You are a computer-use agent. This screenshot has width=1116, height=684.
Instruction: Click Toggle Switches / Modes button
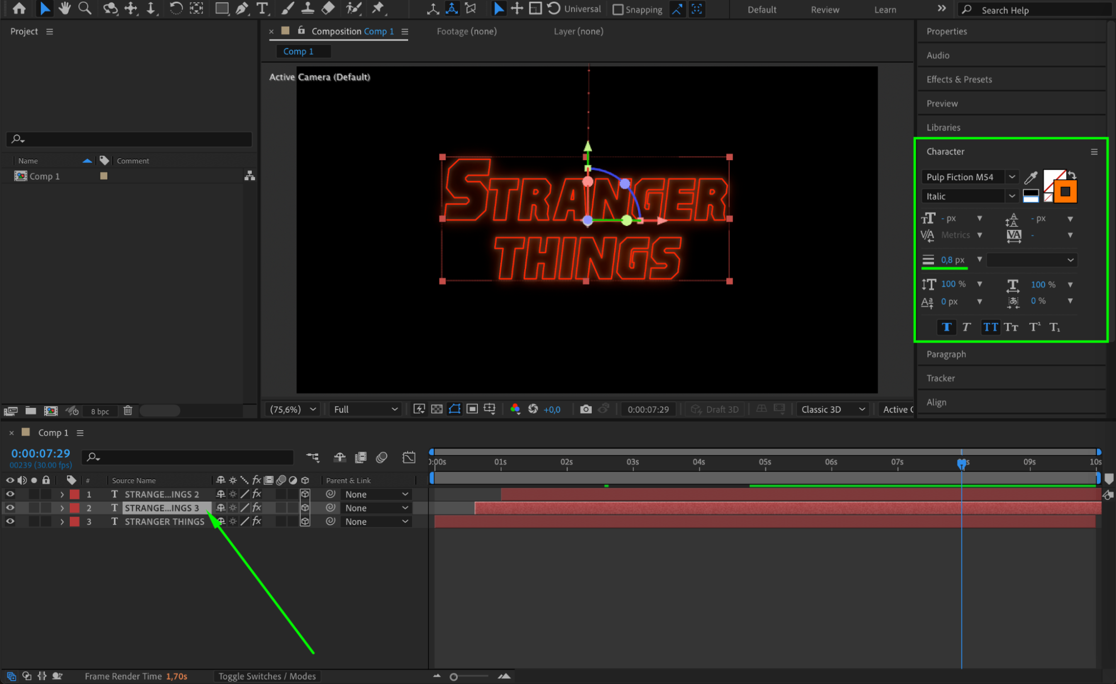coord(267,676)
